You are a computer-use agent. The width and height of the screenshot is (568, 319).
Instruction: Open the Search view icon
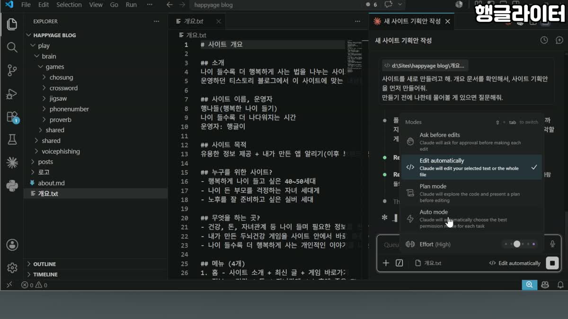[x=12, y=47]
